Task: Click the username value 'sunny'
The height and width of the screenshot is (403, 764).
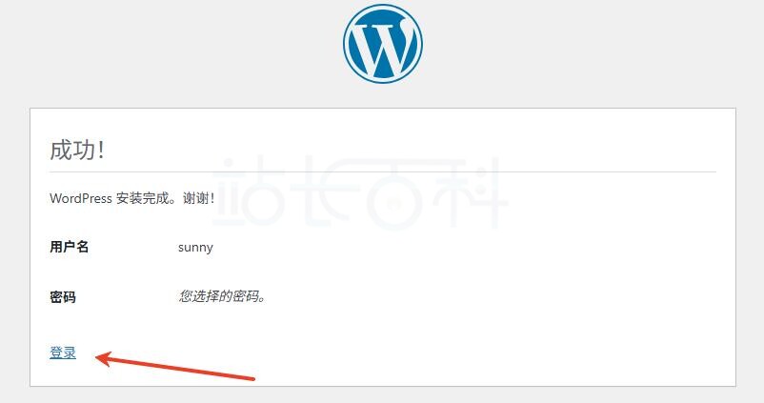Action: tap(195, 248)
